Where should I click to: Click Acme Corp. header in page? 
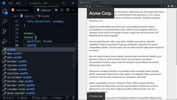click(100, 13)
